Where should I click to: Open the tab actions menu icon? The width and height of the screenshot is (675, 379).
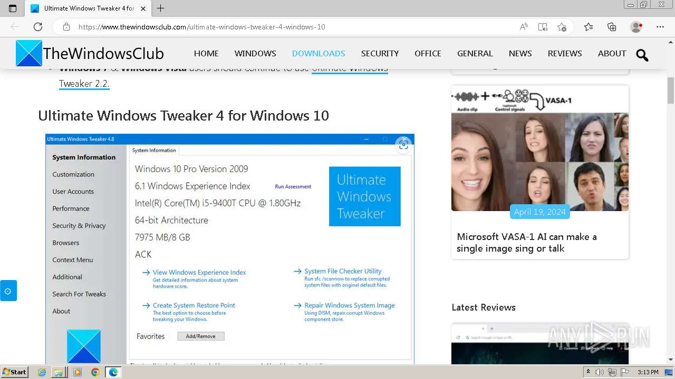click(x=13, y=8)
